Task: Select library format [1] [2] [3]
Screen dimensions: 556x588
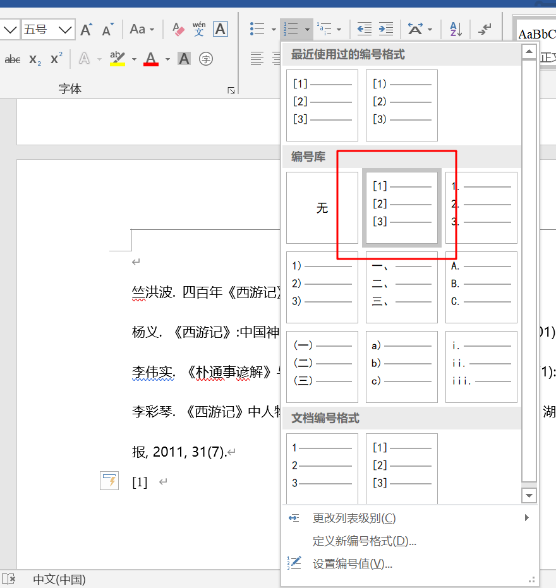Action: (402, 208)
